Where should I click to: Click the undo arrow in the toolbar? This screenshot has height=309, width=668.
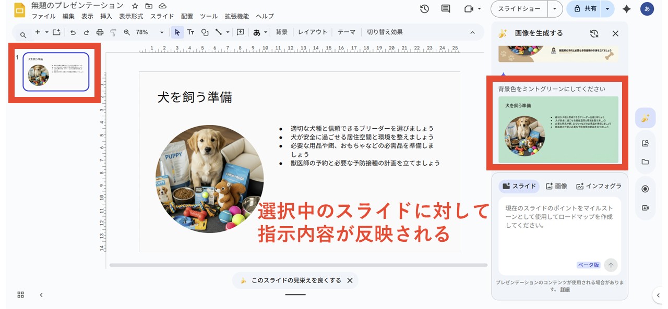[73, 32]
